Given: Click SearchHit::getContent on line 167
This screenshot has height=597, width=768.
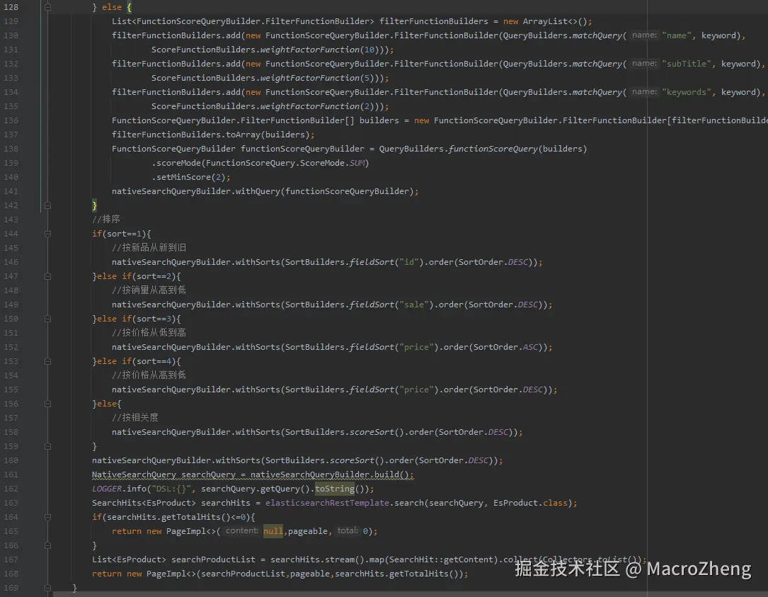Looking at the screenshot, I should (x=441, y=559).
